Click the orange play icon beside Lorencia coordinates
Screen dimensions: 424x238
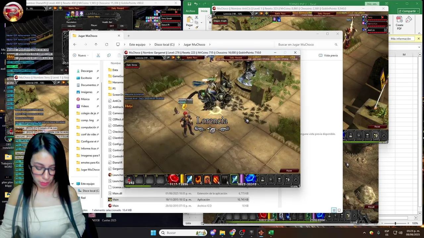[x=173, y=58]
